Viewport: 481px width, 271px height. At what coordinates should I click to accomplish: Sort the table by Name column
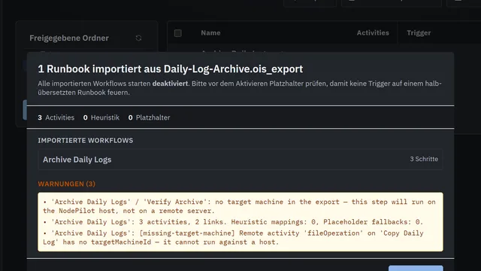[x=210, y=33]
